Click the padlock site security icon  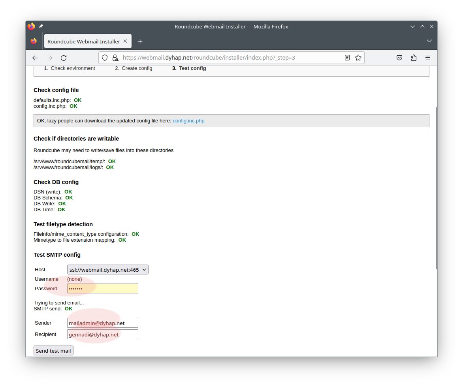pos(115,58)
